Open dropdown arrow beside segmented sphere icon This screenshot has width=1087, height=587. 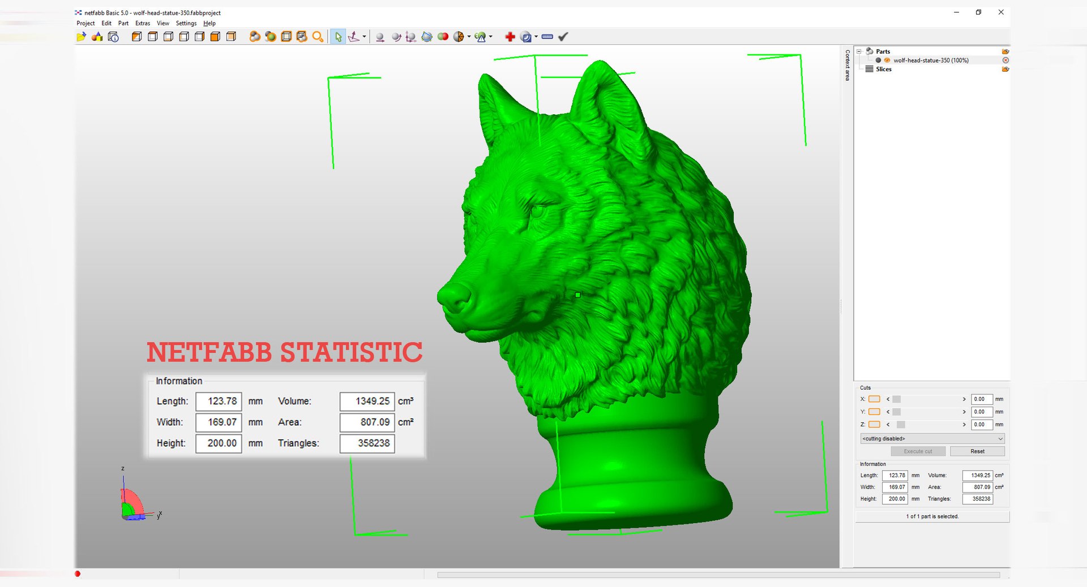click(x=469, y=37)
